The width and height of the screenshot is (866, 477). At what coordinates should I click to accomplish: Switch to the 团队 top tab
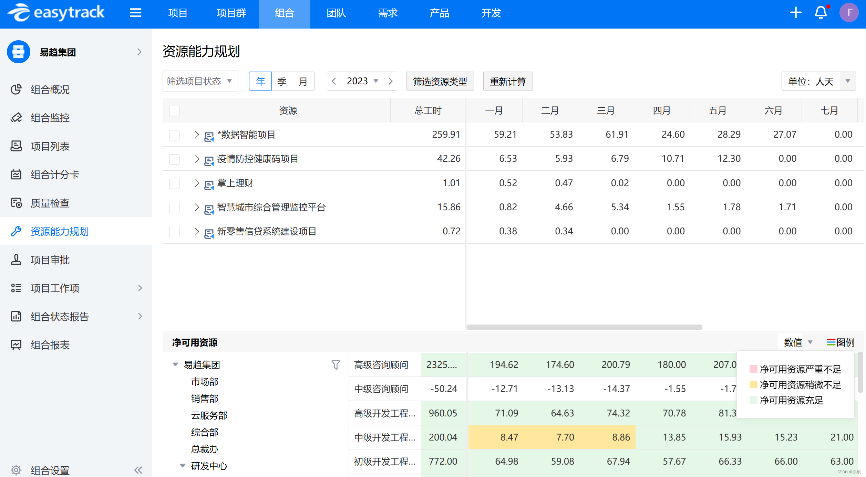pos(336,13)
